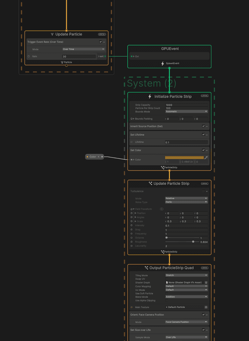This screenshot has width=249, height=341.
Task: Toggle the Swap UV checkbox
Action: tap(166, 279)
